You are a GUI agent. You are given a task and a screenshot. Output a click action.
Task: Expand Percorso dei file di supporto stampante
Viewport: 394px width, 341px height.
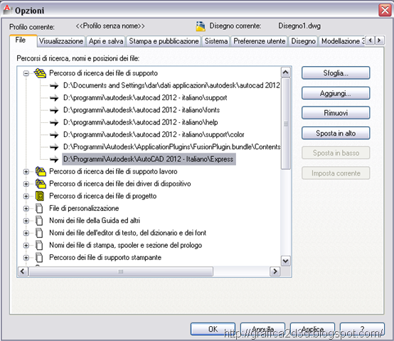[26, 258]
